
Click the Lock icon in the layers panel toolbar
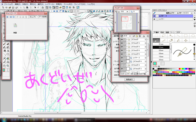[144, 36]
